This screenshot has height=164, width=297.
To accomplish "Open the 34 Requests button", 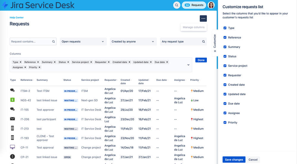I will point(194,5).
